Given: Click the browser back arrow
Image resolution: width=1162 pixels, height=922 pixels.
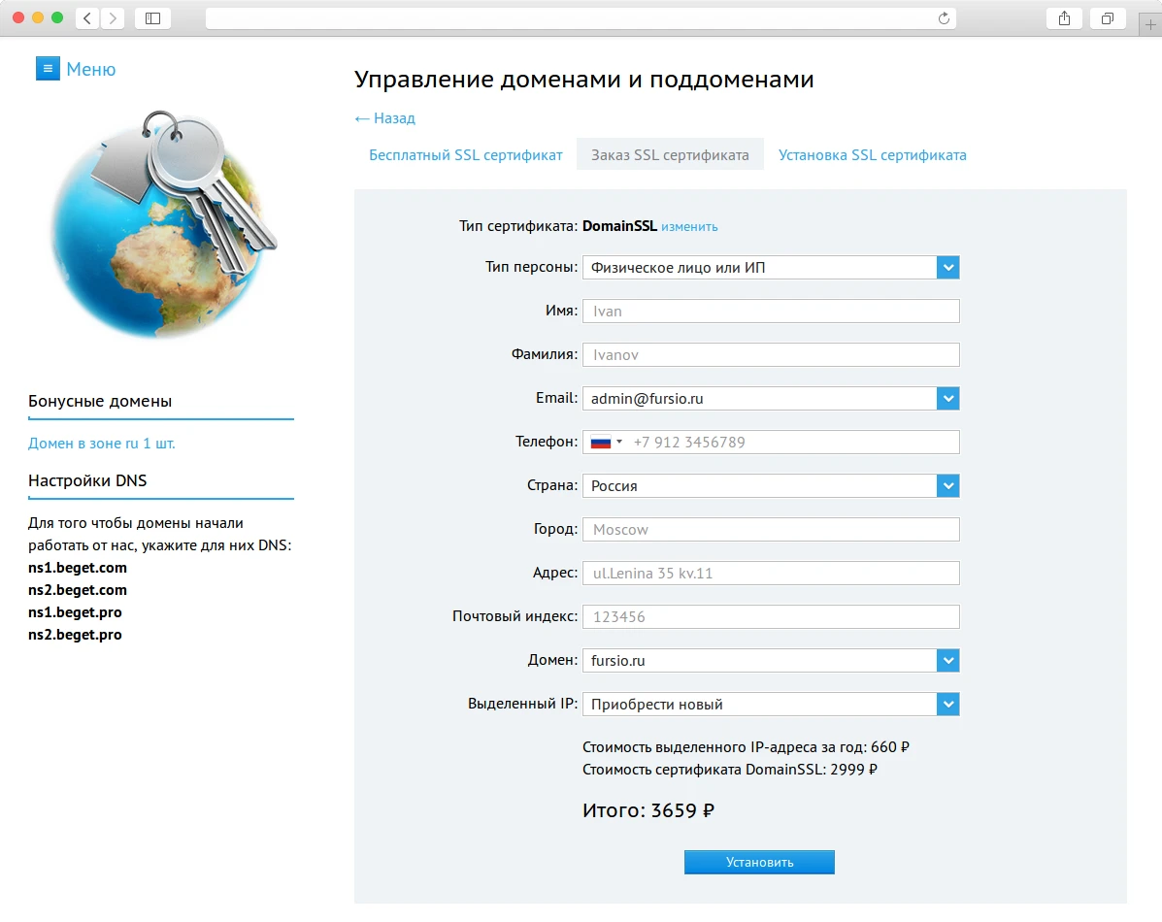Looking at the screenshot, I should pyautogui.click(x=85, y=17).
